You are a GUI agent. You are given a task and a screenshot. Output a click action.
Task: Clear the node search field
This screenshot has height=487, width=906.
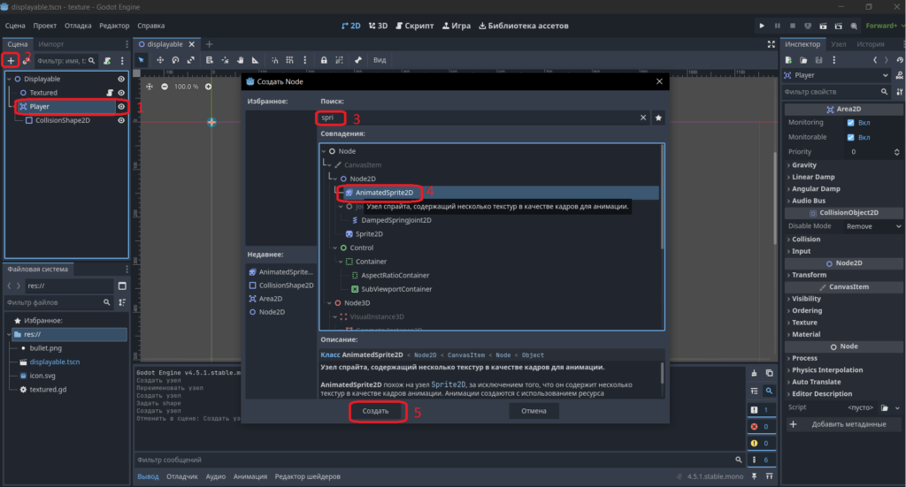pos(643,118)
